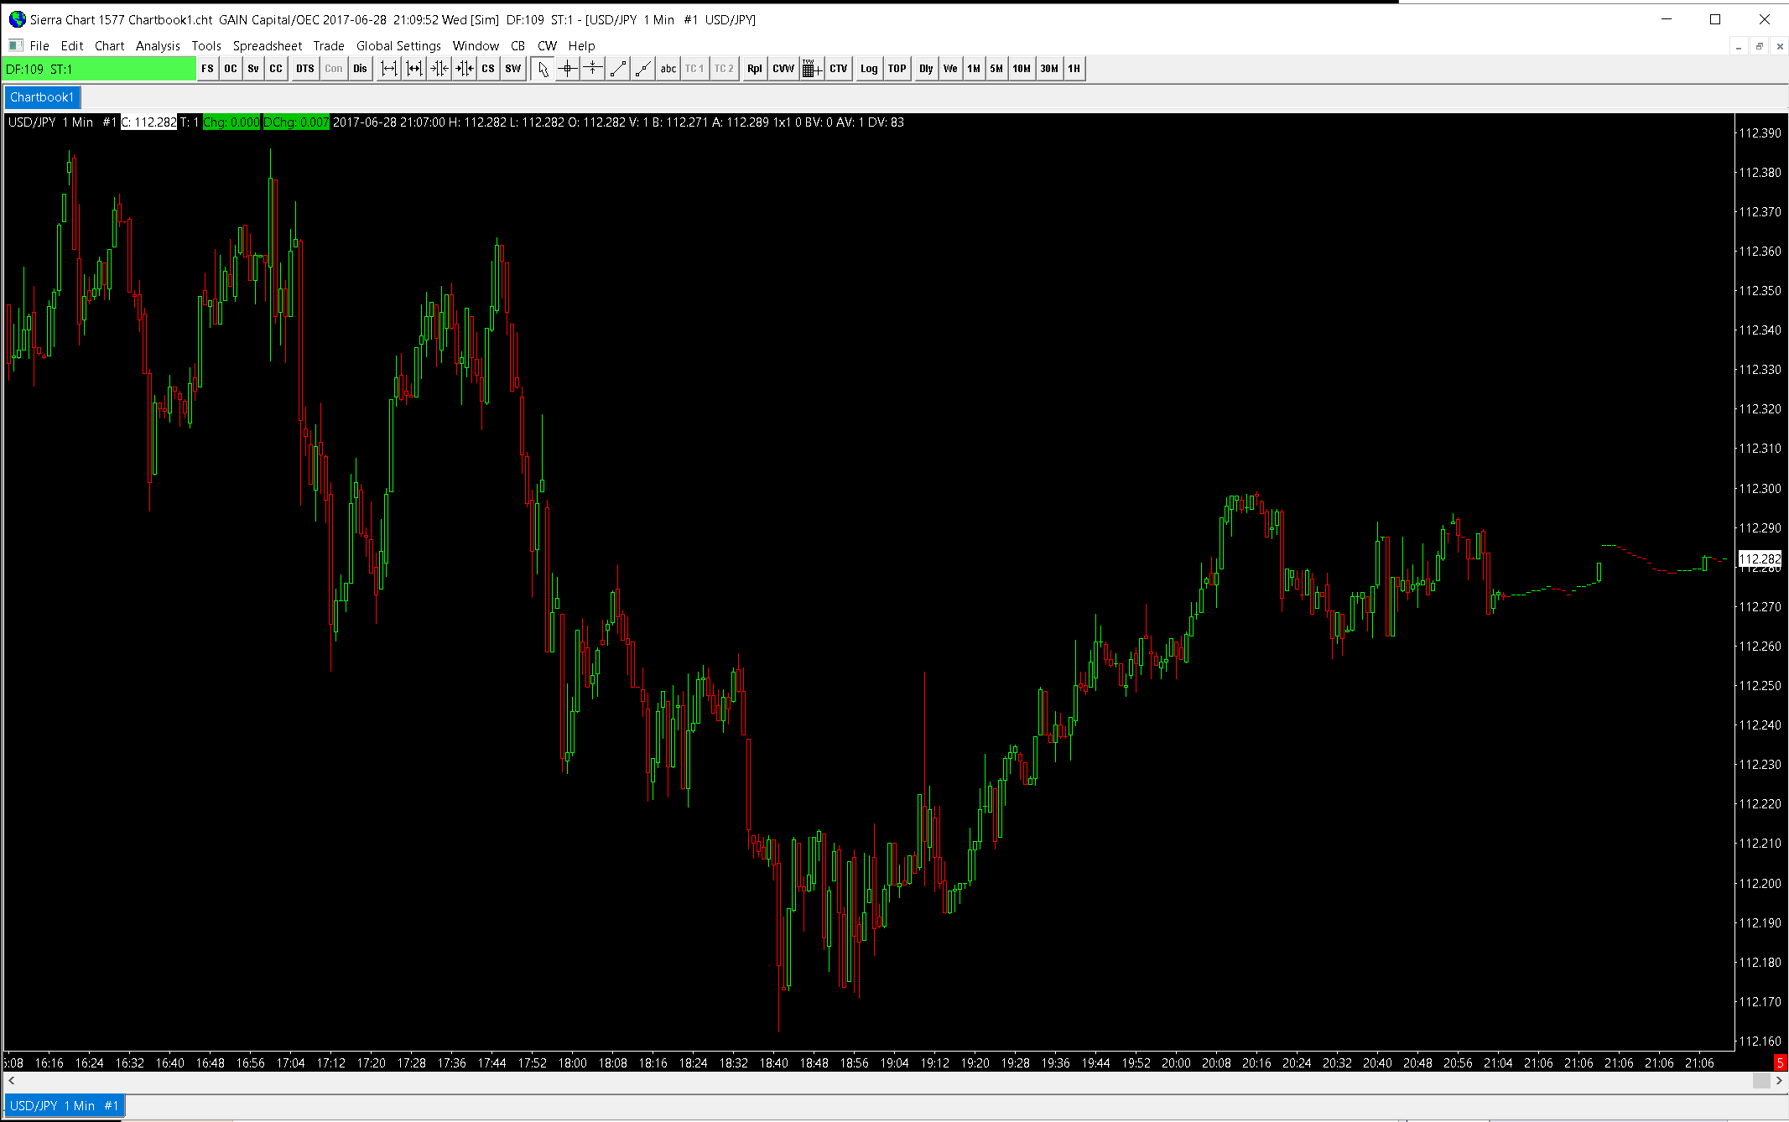Image resolution: width=1789 pixels, height=1122 pixels.
Task: Select the line drawing tool
Action: [x=618, y=69]
